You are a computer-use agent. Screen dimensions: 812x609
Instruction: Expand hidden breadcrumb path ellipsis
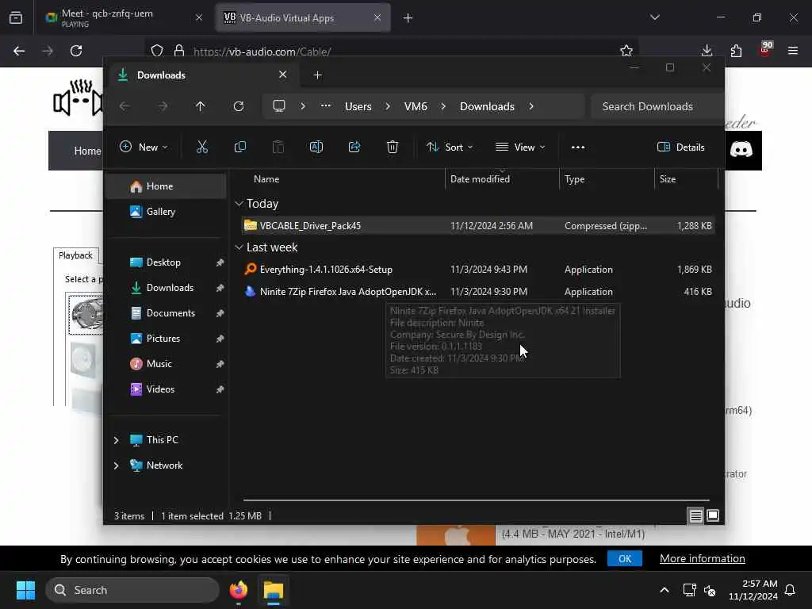point(326,105)
